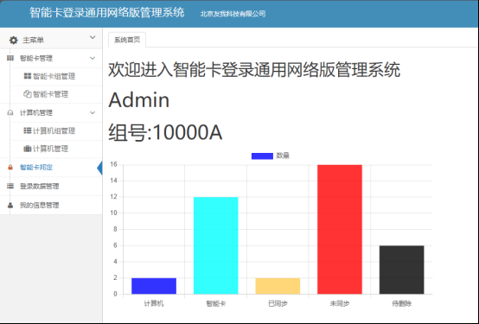The height and width of the screenshot is (324, 479).
Task: Switch to the 系统首页 tab
Action: pyautogui.click(x=127, y=40)
